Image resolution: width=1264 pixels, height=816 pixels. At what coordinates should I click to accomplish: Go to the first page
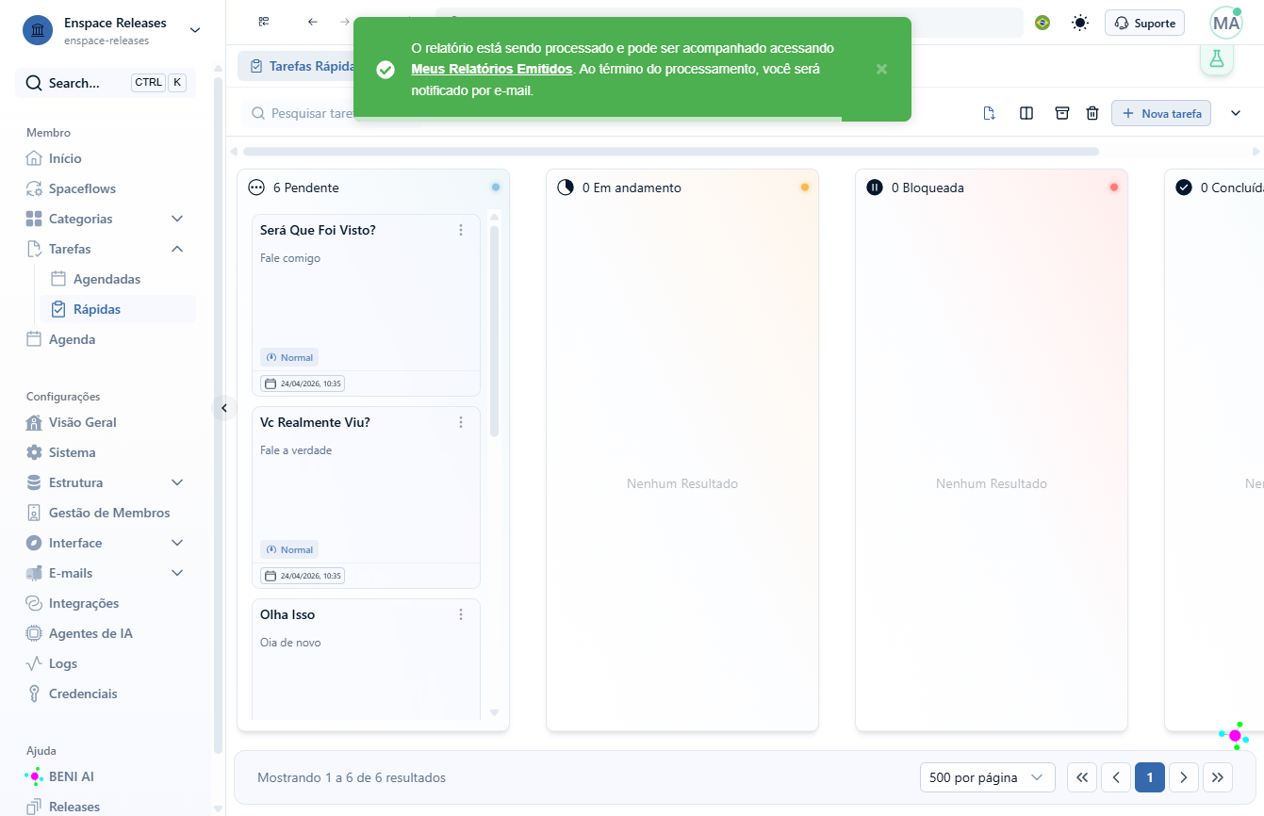tap(1082, 777)
